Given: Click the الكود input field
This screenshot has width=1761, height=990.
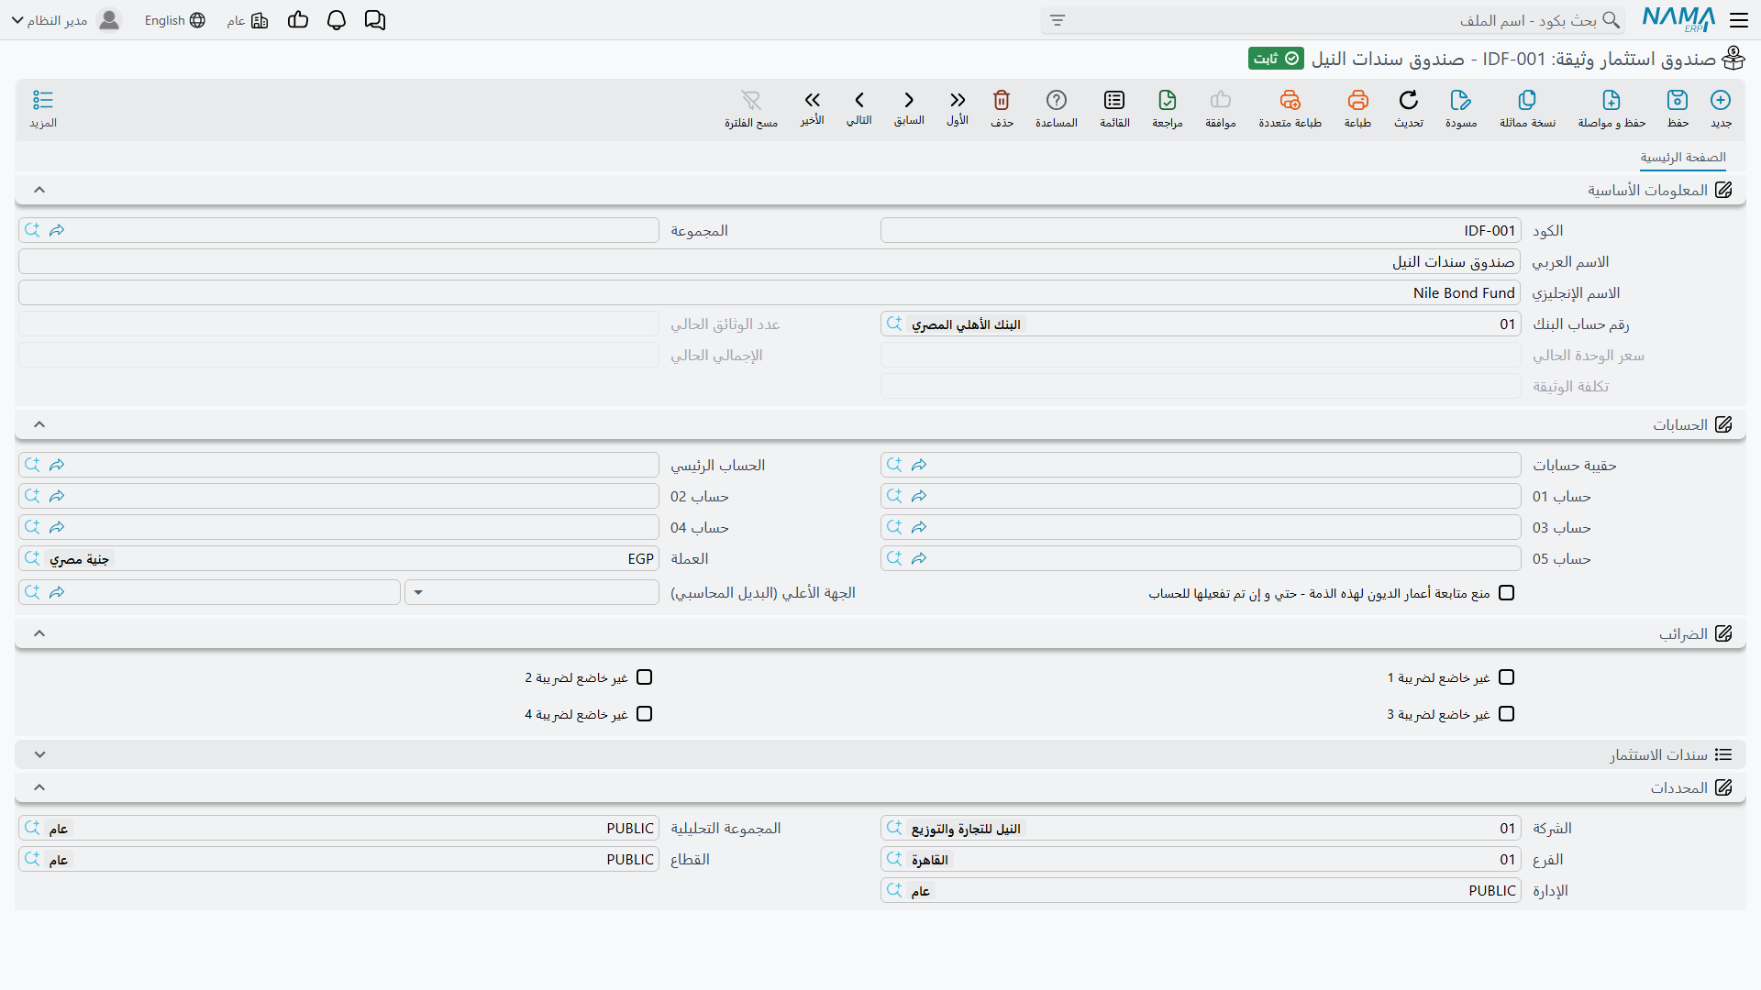Looking at the screenshot, I should tap(1201, 230).
